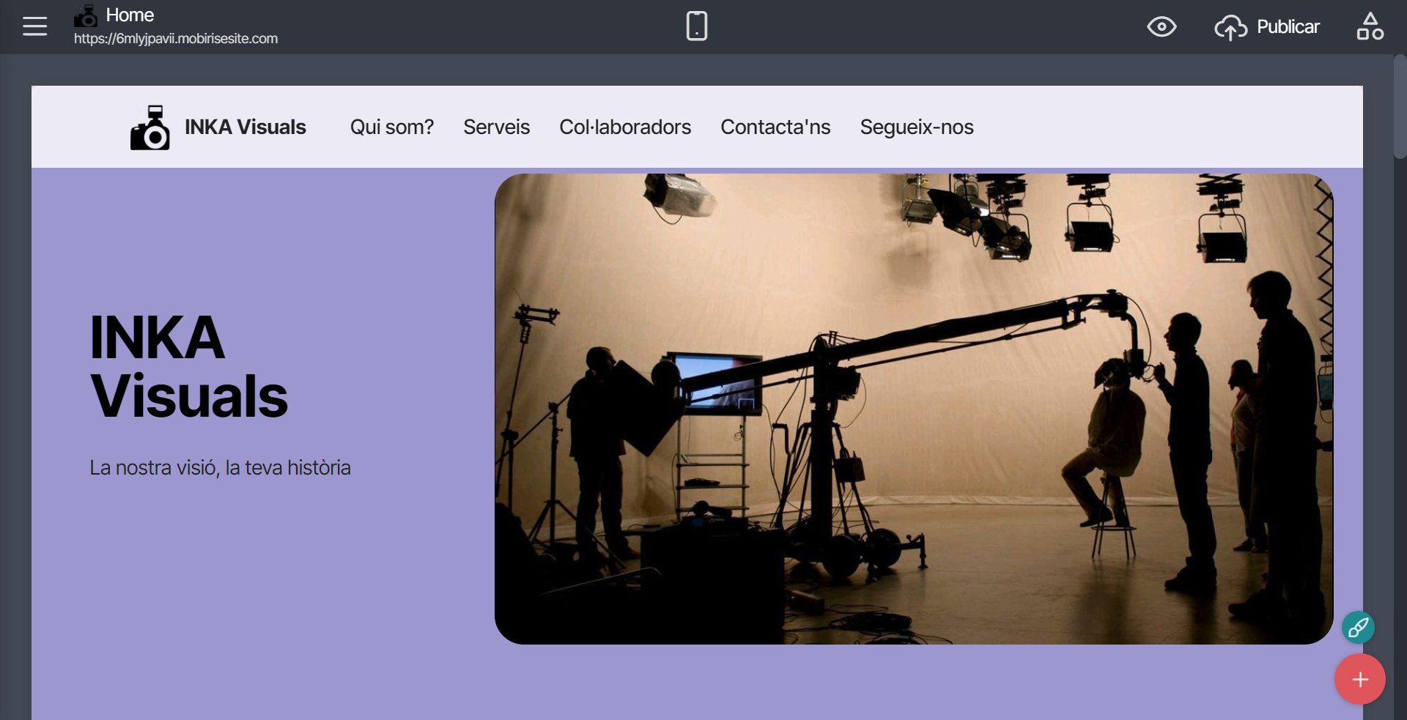This screenshot has height=720, width=1407.
Task: Click the cloud upload publish icon
Action: coord(1230,28)
